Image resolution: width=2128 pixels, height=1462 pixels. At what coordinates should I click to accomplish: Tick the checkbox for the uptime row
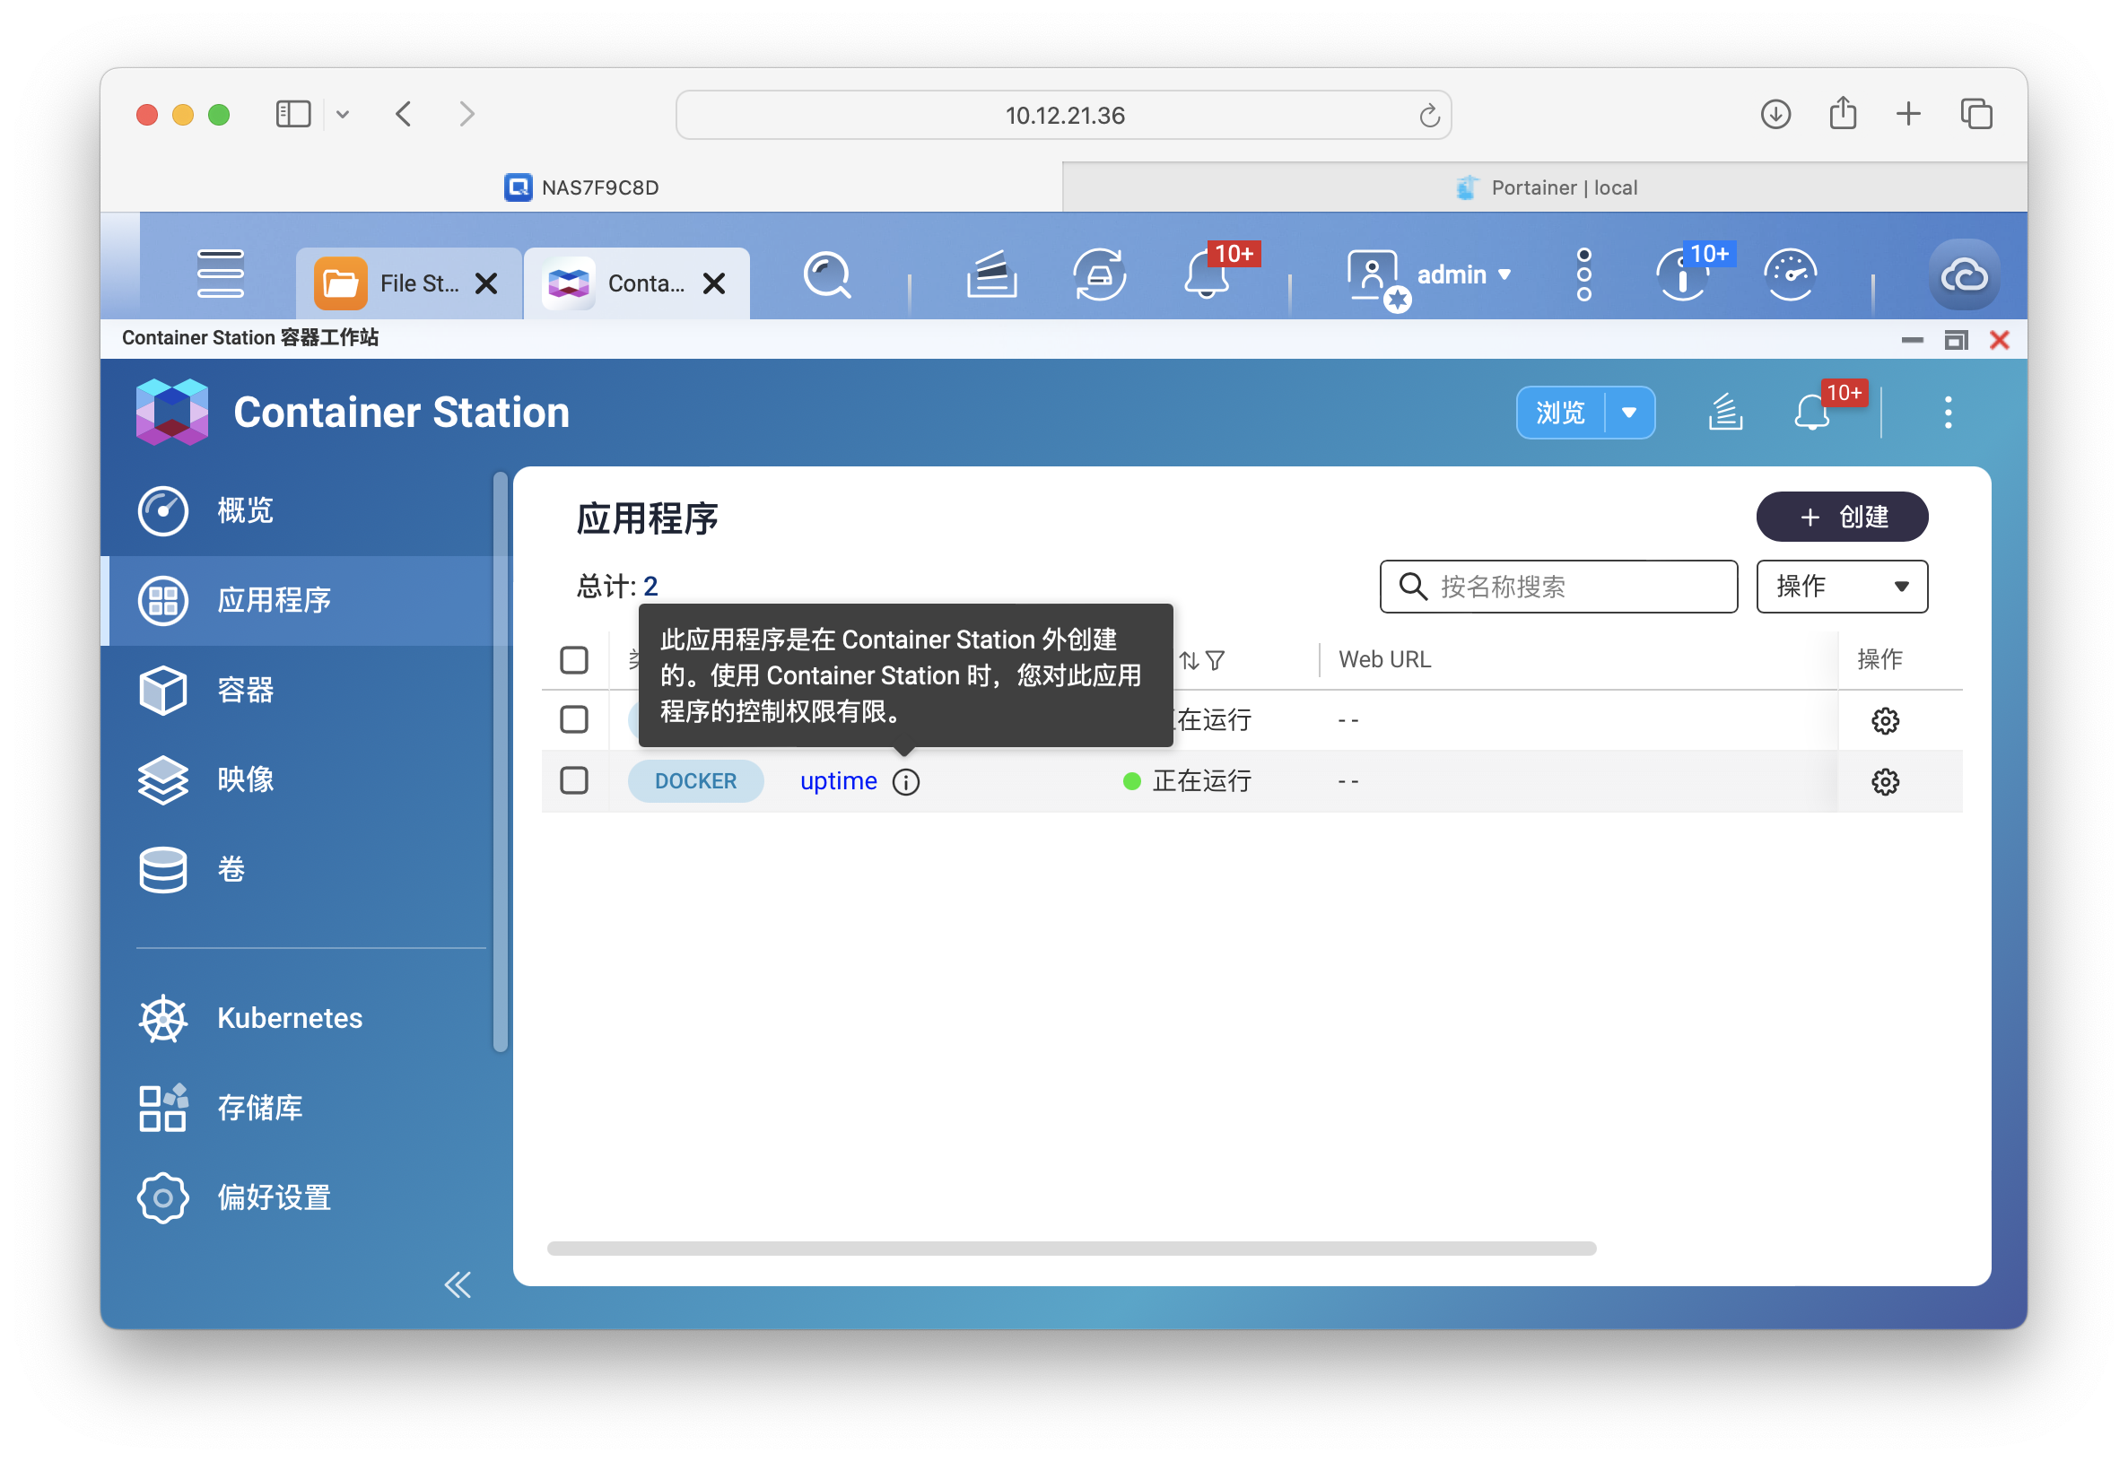(573, 780)
